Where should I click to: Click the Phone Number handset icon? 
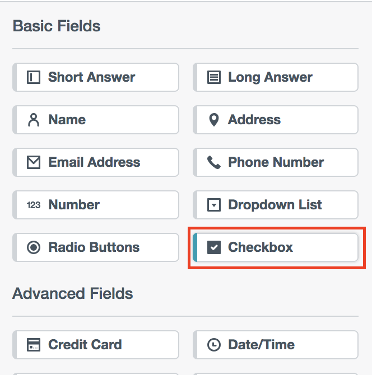point(213,162)
